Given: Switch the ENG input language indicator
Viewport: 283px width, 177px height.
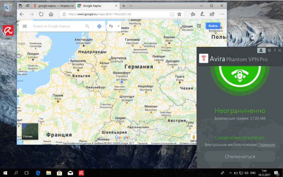Looking at the screenshot, I should [x=253, y=173].
